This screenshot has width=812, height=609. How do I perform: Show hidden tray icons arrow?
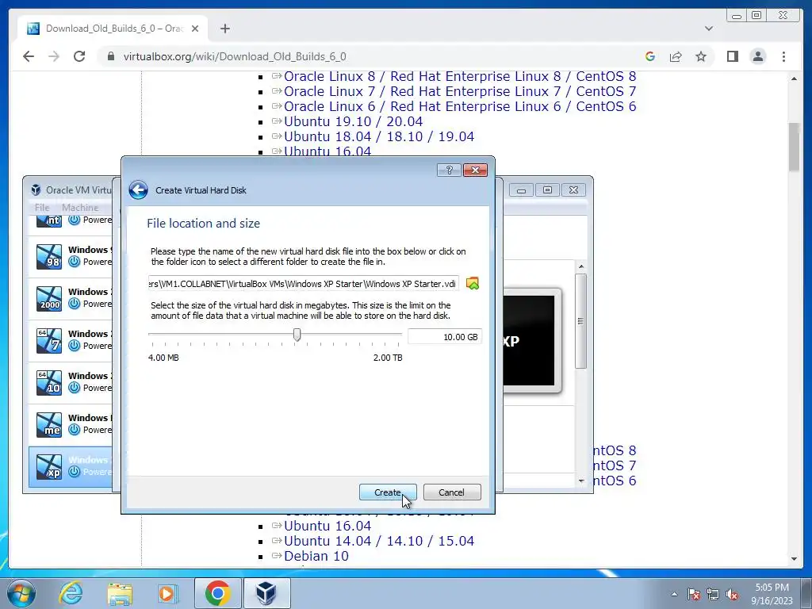coord(674,594)
